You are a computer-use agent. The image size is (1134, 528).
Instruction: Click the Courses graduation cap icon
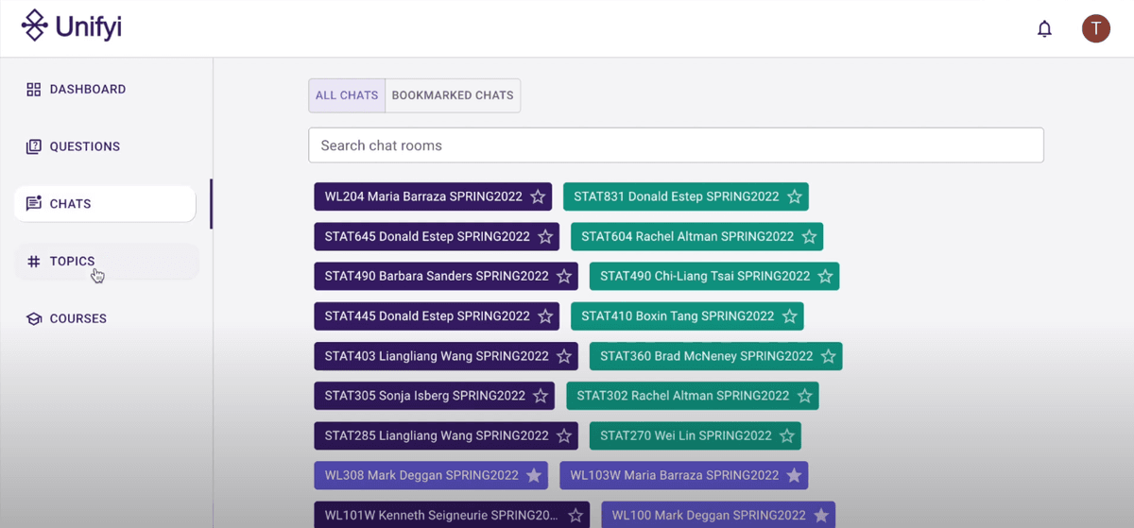coord(34,319)
